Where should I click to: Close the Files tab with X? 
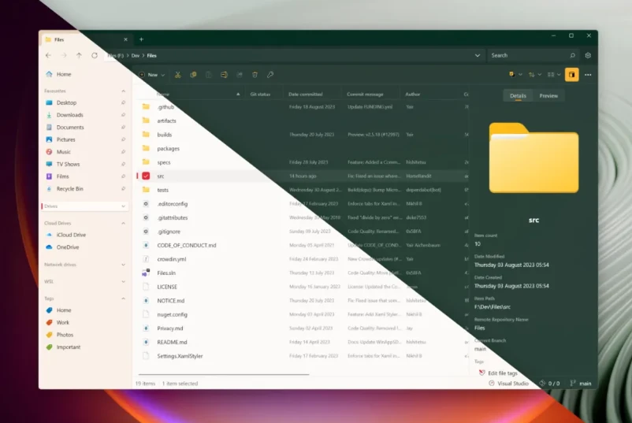tap(125, 39)
